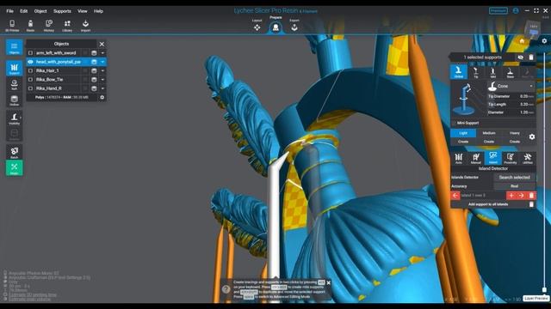Check the Rika_Hair_1 visibility box
Viewport: 551px width, 309px height.
point(30,70)
